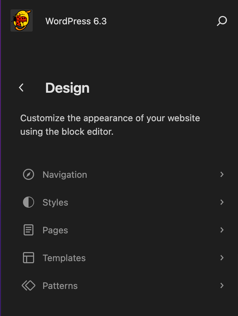Expand the Navigation menu chevron

coord(222,174)
